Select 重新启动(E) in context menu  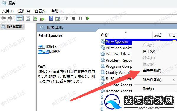152,71
